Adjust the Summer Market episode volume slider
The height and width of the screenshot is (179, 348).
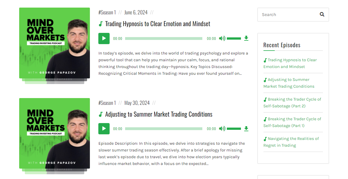(234, 128)
